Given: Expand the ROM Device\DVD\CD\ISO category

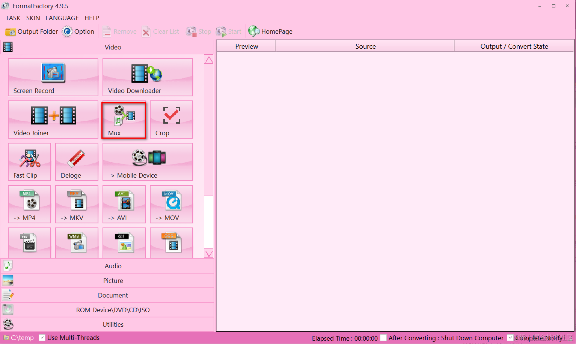Looking at the screenshot, I should (x=107, y=310).
